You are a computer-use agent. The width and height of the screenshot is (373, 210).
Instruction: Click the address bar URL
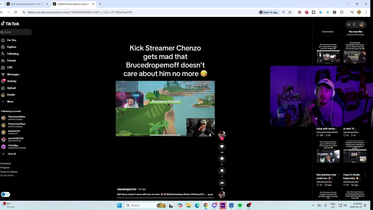click(x=80, y=12)
